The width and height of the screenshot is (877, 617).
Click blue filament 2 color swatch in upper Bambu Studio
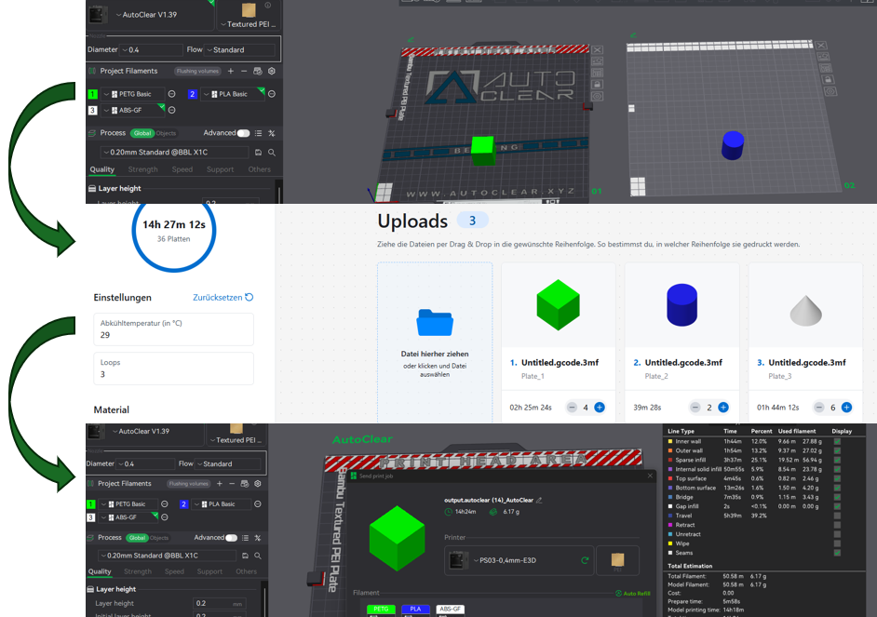(193, 94)
